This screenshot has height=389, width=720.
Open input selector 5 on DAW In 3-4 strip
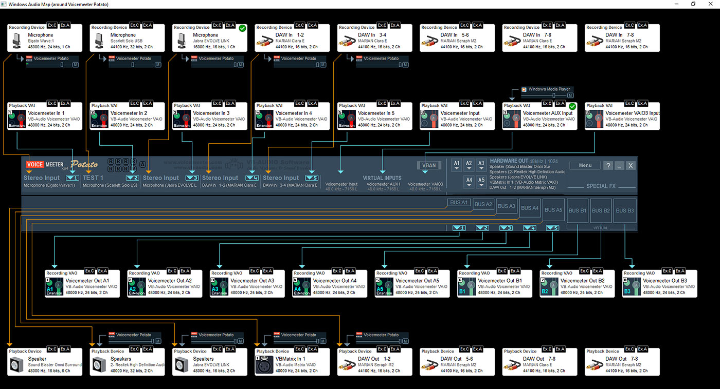[x=312, y=178]
